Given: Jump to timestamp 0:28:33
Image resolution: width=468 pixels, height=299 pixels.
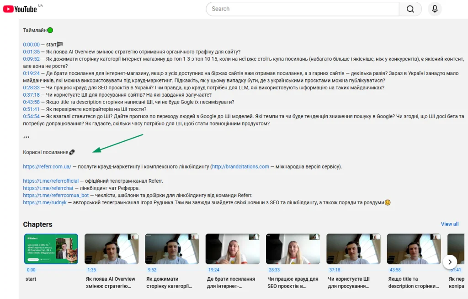Looking at the screenshot, I should [x=32, y=88].
